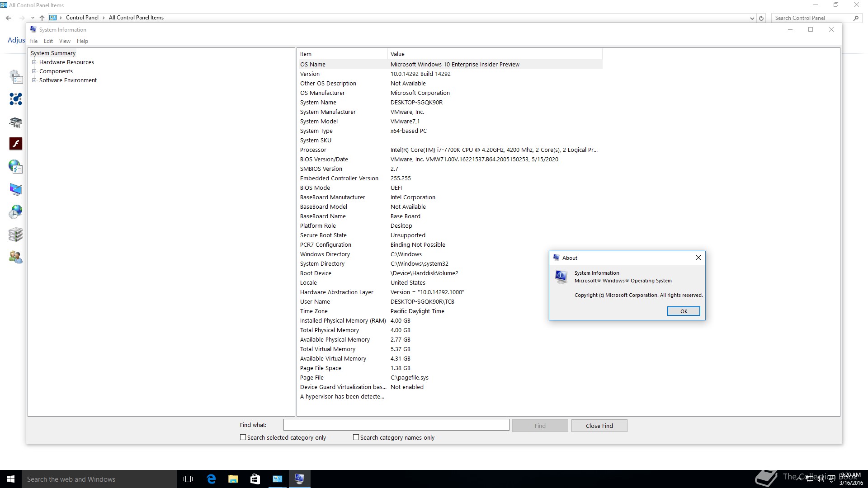
Task: Select the BaseBoard Manufacturer row
Action: 450,197
